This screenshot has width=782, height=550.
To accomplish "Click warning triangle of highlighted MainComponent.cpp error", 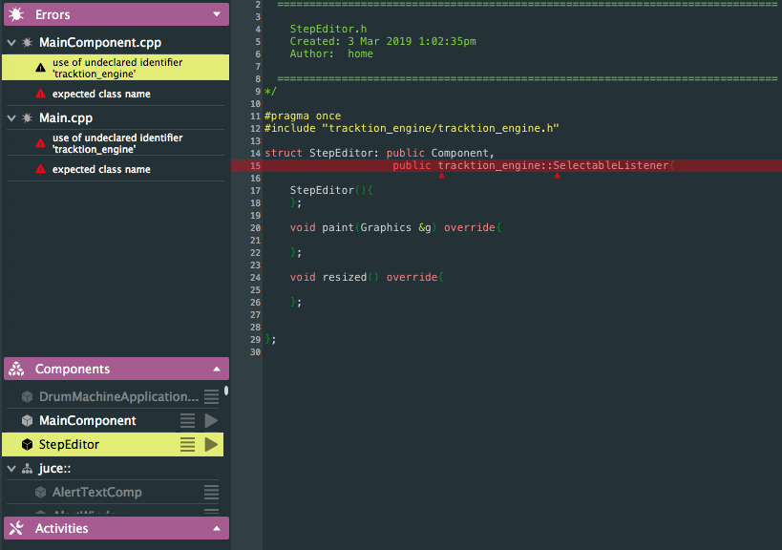I will point(41,68).
